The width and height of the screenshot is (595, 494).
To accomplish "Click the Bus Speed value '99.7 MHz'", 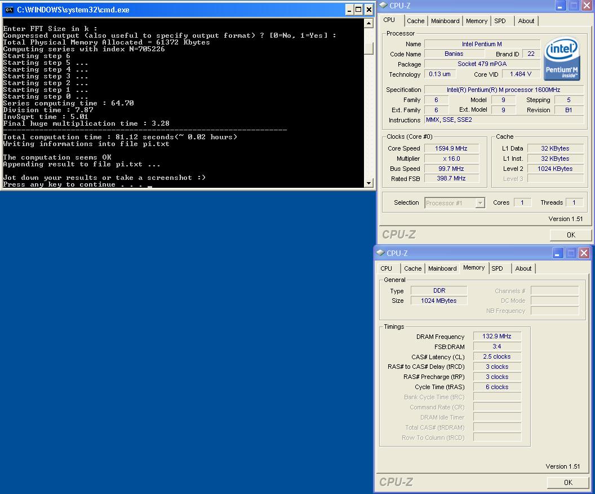I will 451,169.
